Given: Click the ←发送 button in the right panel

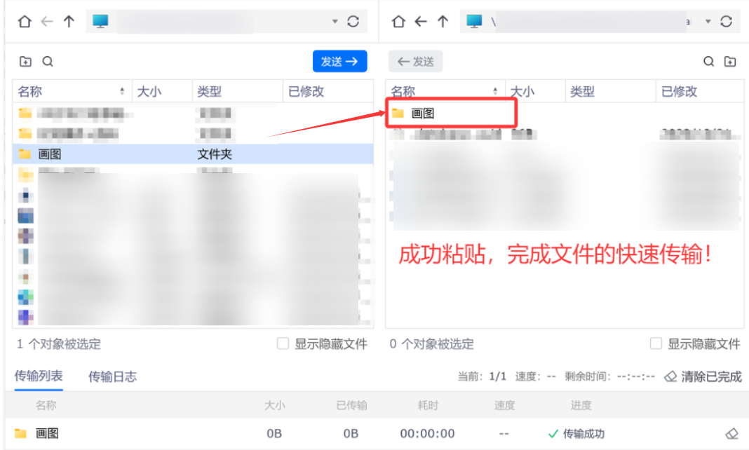Looking at the screenshot, I should click(415, 61).
